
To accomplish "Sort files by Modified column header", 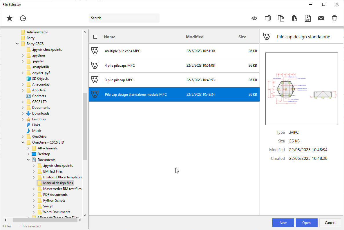I will (195, 37).
